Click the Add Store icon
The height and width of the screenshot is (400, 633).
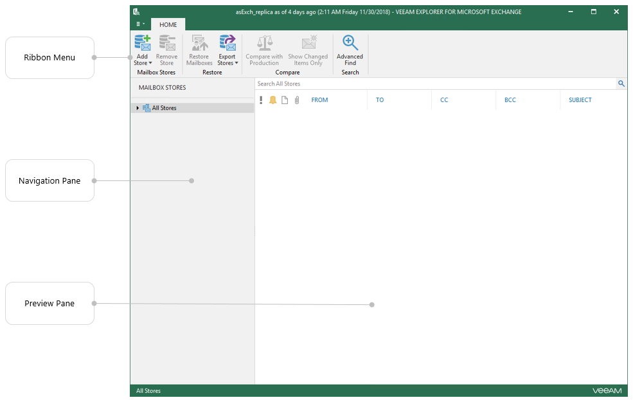143,43
